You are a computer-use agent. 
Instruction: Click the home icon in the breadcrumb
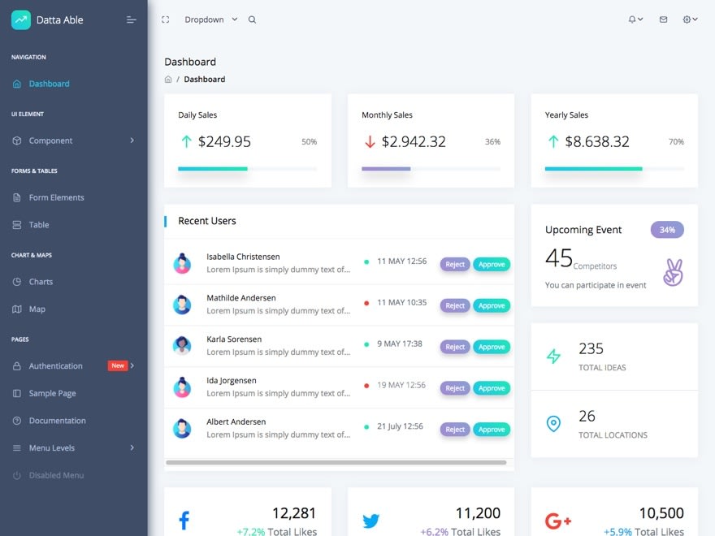coord(168,80)
